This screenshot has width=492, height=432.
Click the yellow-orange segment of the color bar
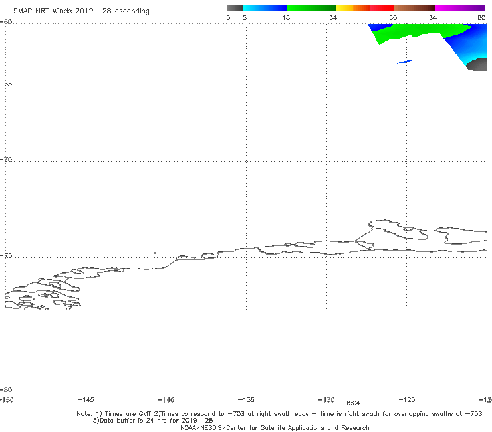pyautogui.click(x=353, y=8)
